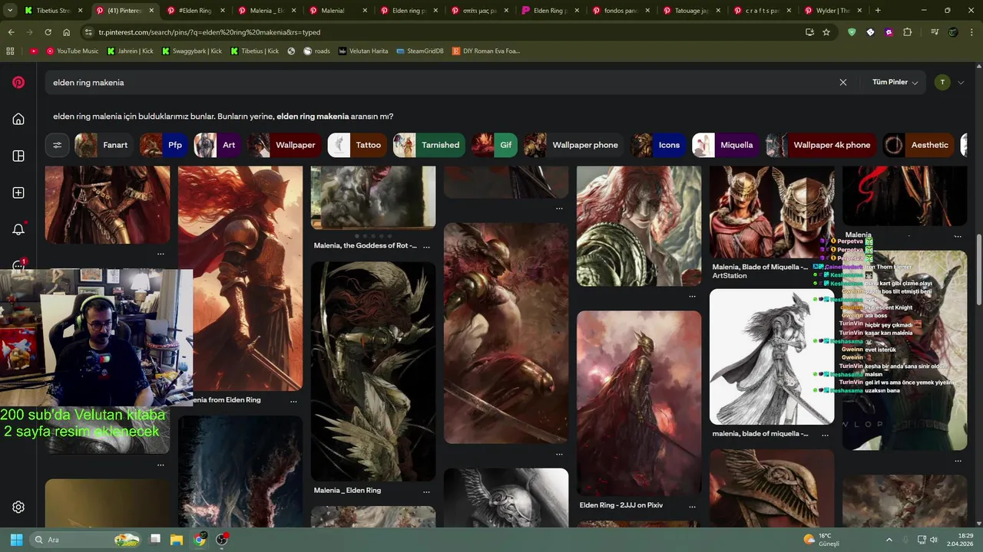
Task: Open a new browser tab
Action: click(878, 11)
